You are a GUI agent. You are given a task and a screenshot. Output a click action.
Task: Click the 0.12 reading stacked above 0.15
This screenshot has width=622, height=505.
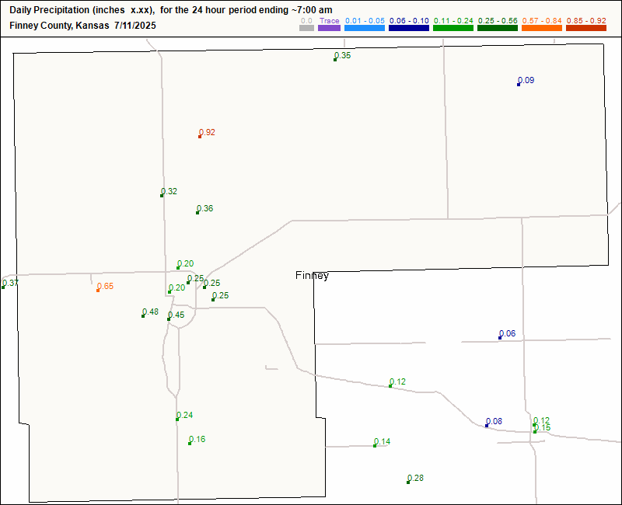541,420
